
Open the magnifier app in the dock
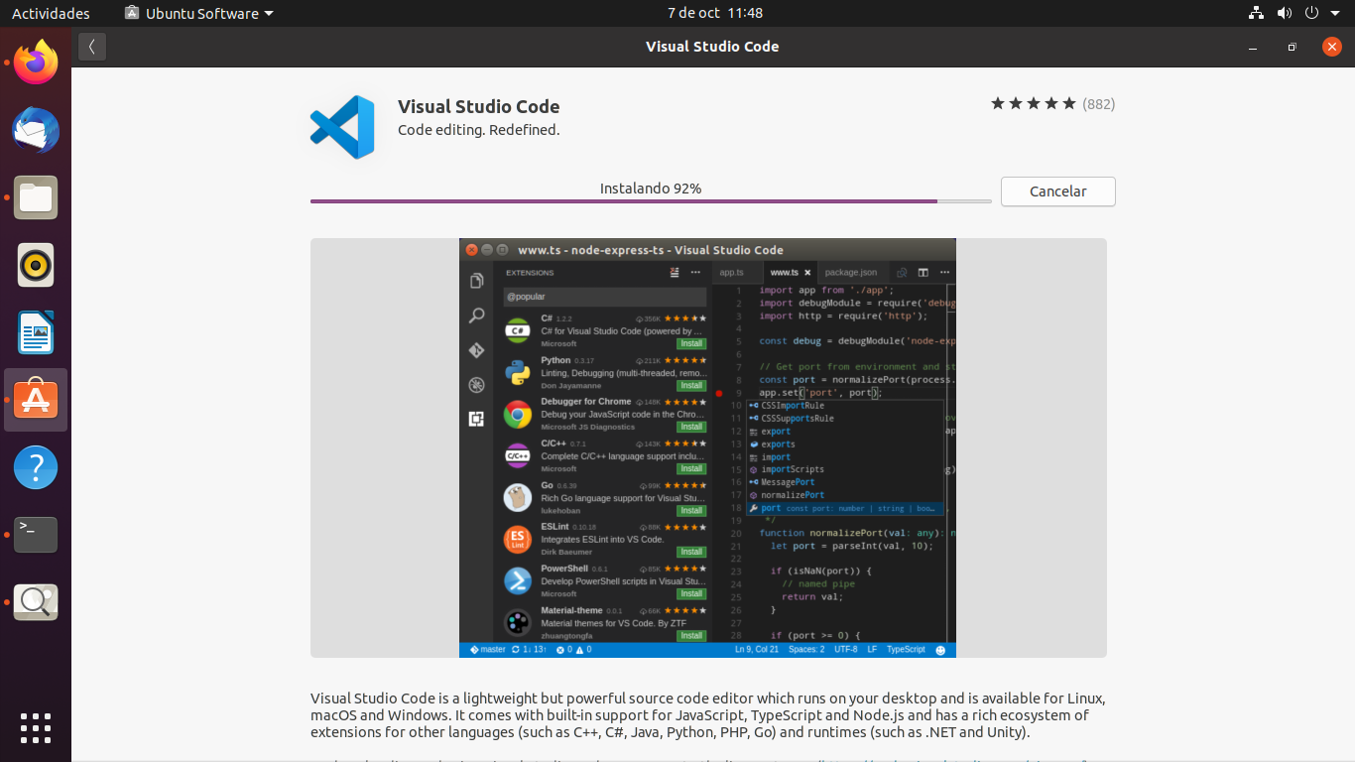[x=36, y=602]
